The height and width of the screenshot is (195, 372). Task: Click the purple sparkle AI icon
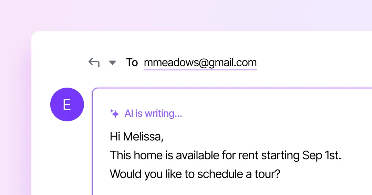pos(115,113)
